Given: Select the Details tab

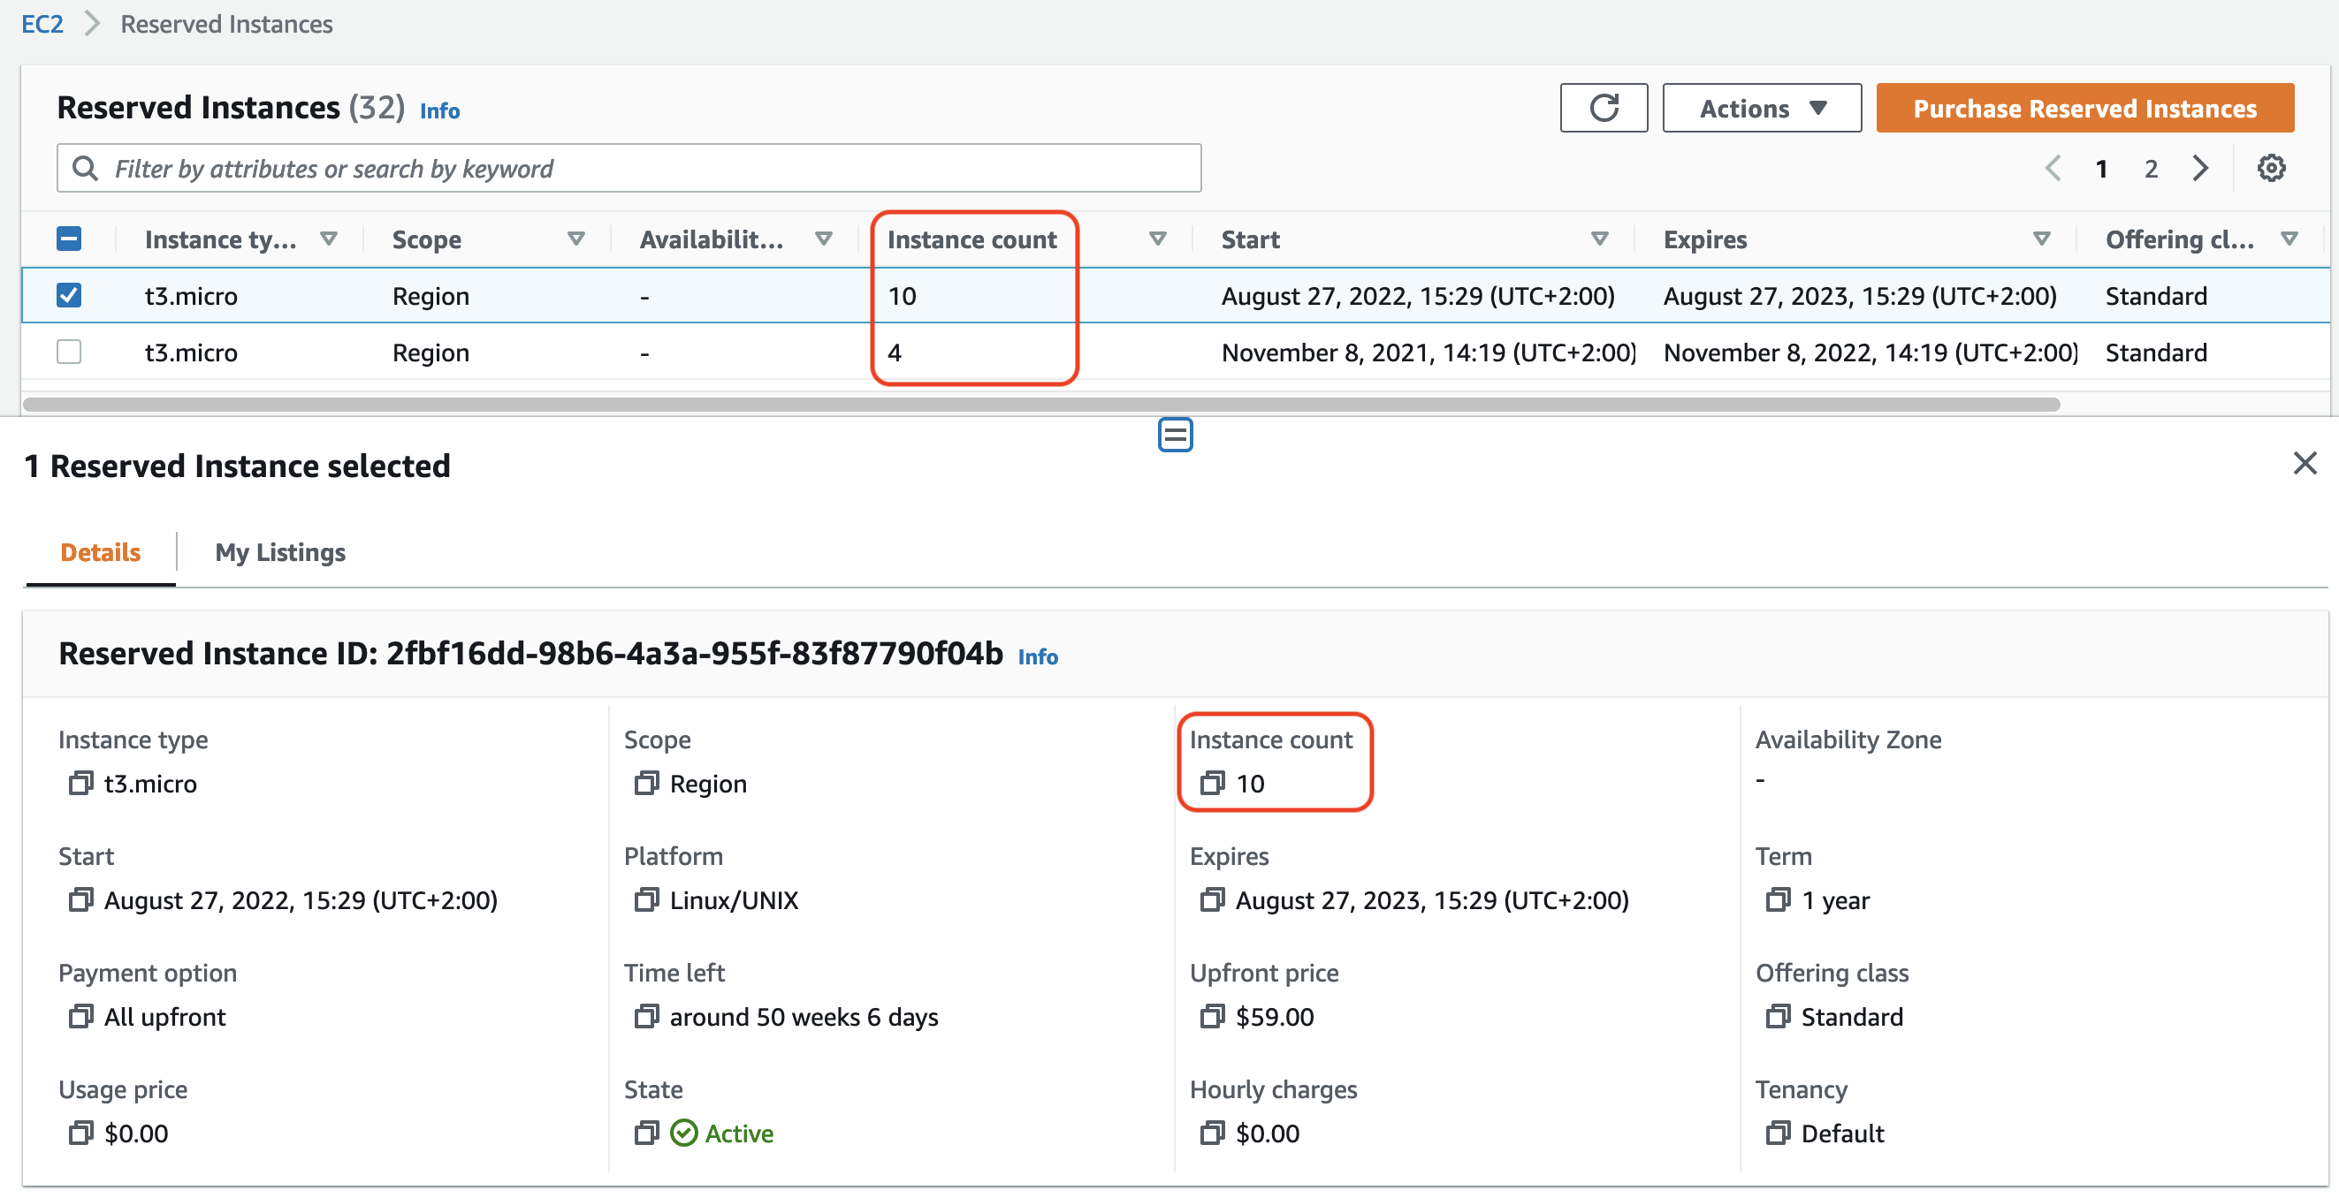Looking at the screenshot, I should pos(99,551).
